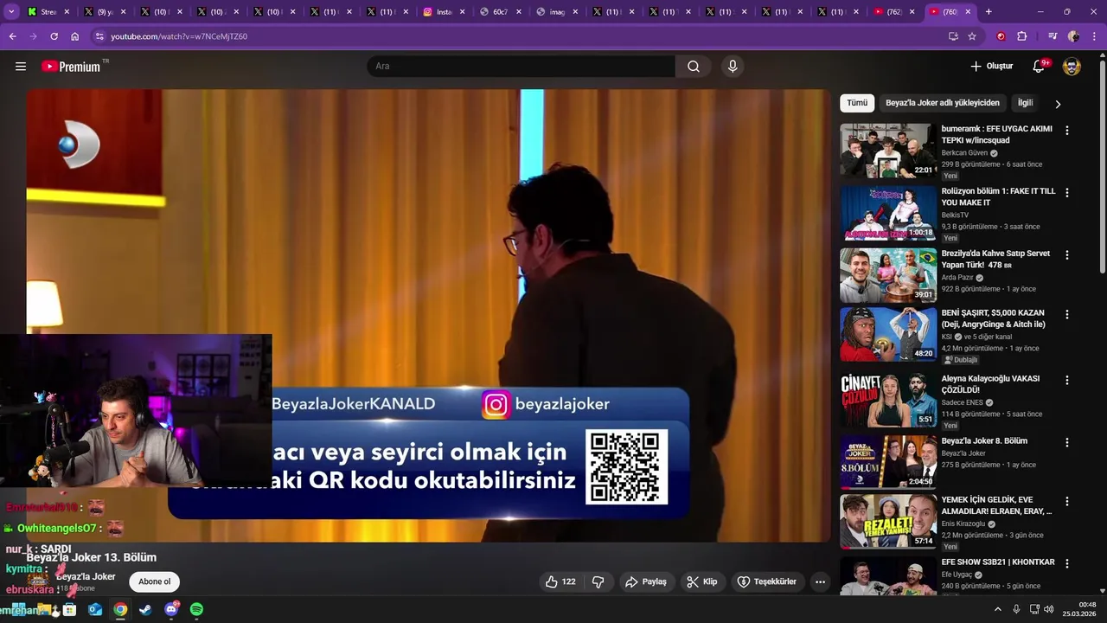
Task: Open Discord from the taskbar
Action: (x=171, y=609)
